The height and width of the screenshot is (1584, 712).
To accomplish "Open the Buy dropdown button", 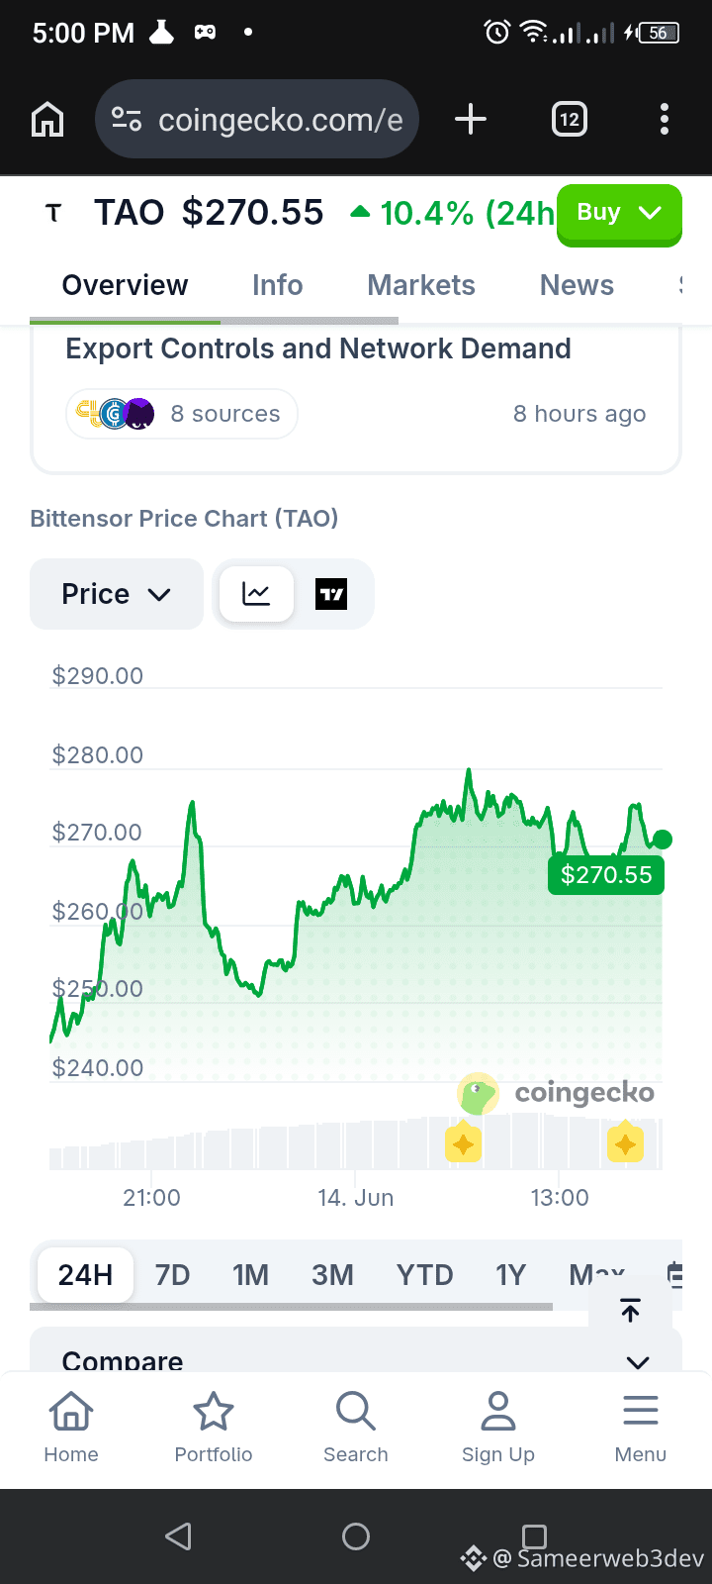I will point(619,214).
